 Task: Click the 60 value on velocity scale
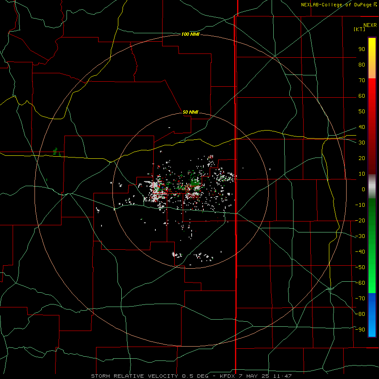click(362, 96)
